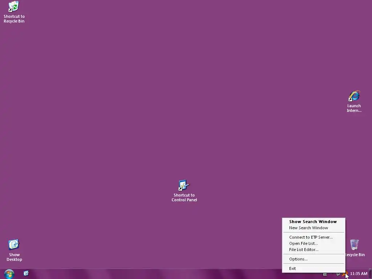Viewport: 372px width, 279px height.
Task: Click the Everything search tray icon
Action: (x=345, y=274)
